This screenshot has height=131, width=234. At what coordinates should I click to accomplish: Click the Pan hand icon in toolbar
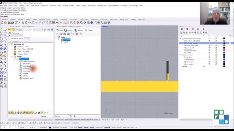click(x=33, y=23)
